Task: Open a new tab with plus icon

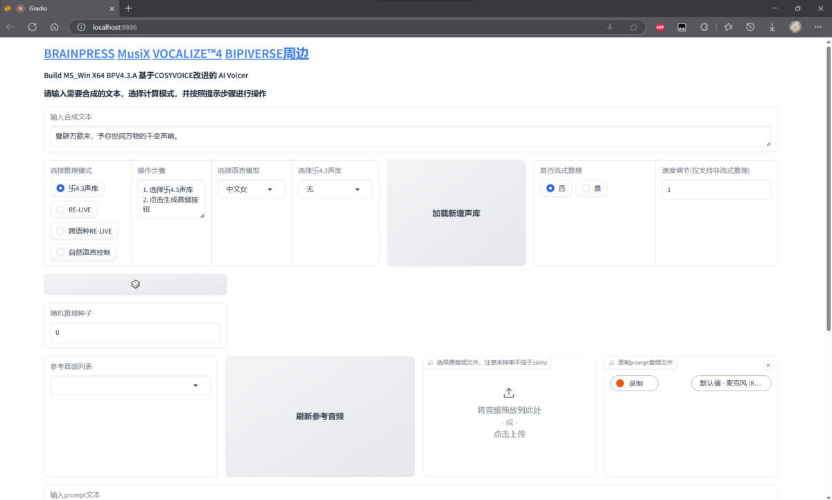Action: pos(128,8)
